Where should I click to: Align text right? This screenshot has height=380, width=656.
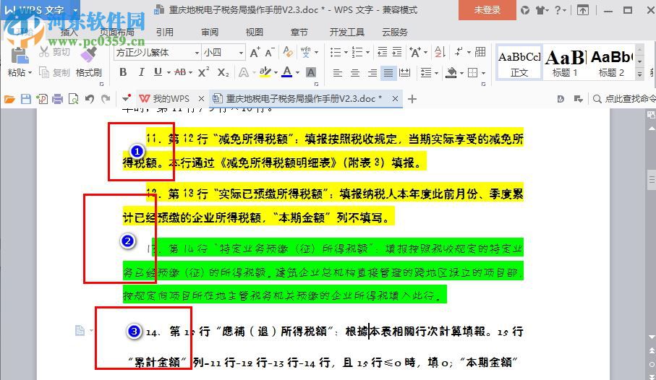(x=372, y=73)
